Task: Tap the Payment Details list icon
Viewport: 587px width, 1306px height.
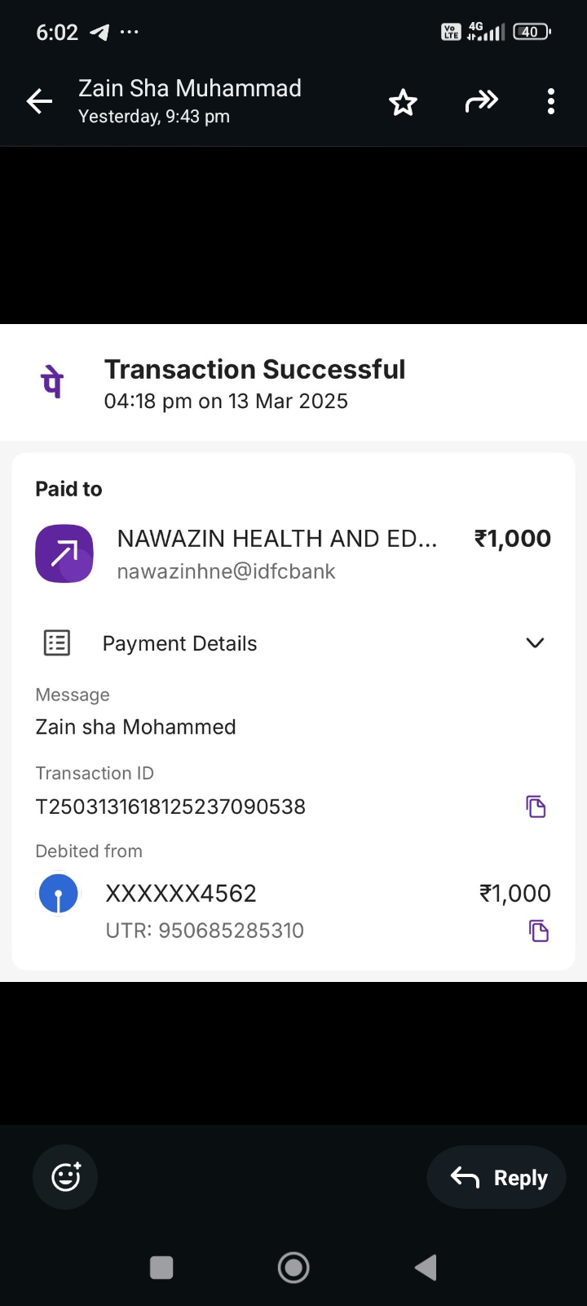Action: (57, 643)
